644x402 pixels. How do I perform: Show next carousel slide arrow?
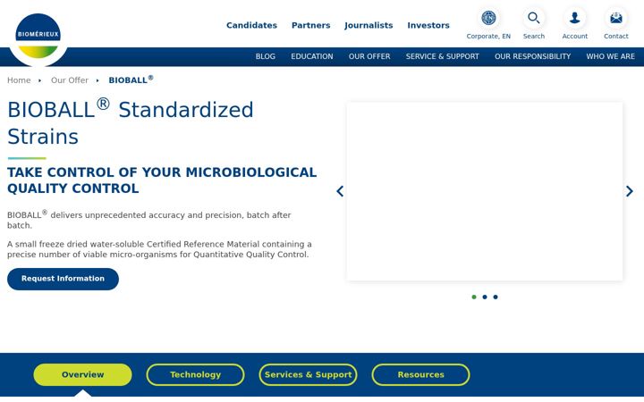tap(629, 191)
